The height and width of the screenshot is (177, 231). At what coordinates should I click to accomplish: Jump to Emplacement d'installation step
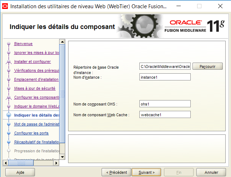pos(36,79)
